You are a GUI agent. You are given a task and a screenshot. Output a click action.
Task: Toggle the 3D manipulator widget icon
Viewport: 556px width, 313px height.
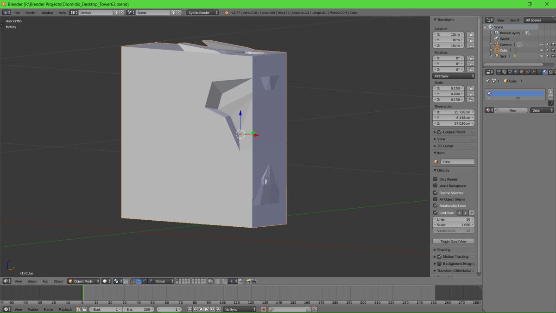[133, 281]
